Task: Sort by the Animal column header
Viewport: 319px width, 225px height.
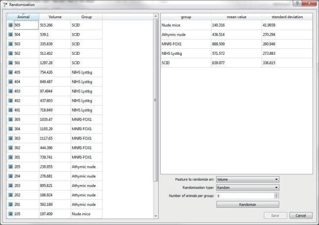Action: tap(23, 17)
